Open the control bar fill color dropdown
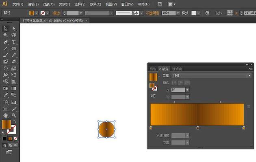The width and height of the screenshot is (256, 162). 37,13
